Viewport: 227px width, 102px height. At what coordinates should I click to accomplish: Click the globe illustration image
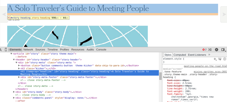77,36
